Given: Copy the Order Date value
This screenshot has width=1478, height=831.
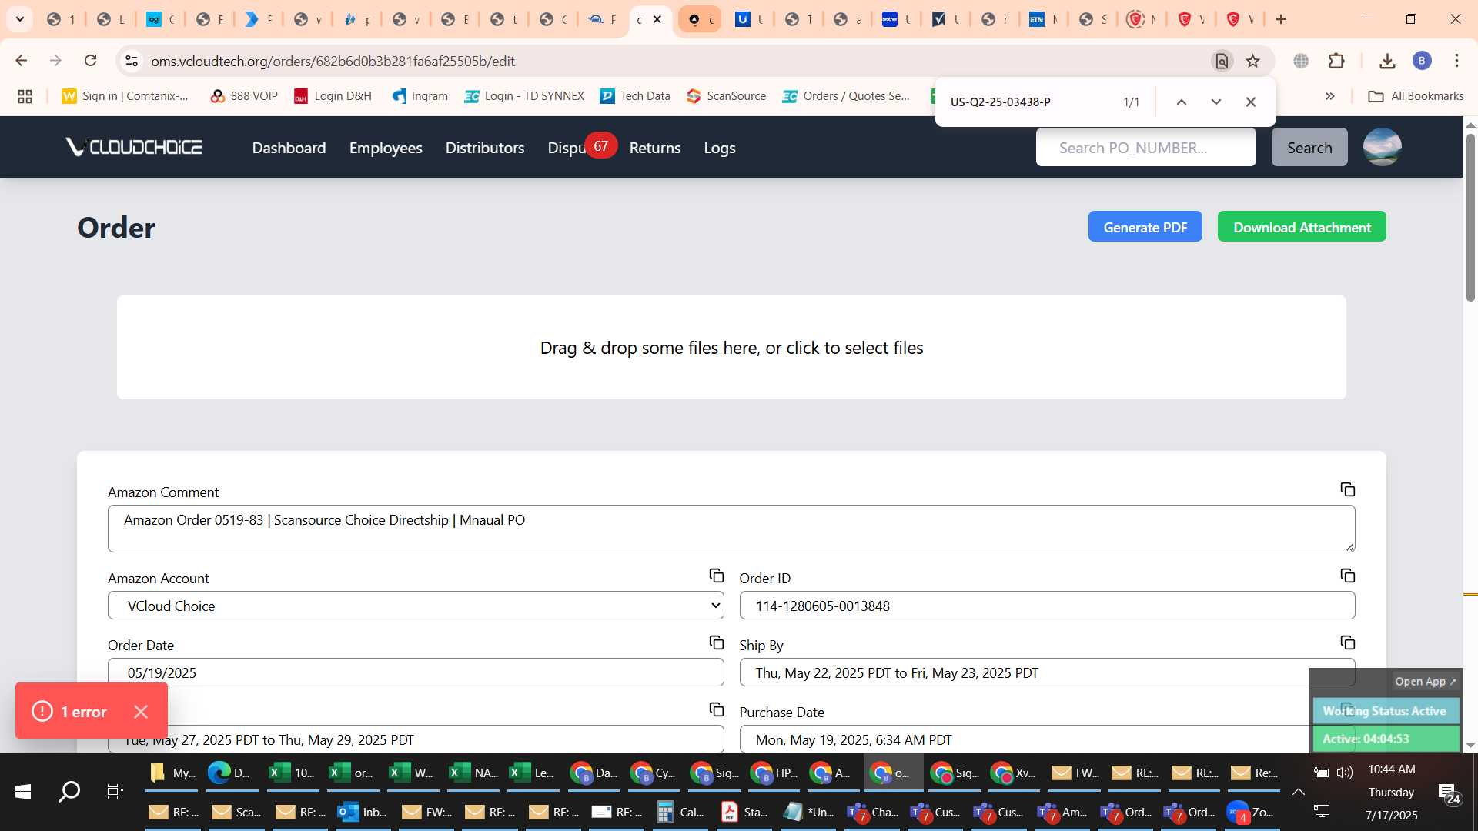Looking at the screenshot, I should pos(716,643).
